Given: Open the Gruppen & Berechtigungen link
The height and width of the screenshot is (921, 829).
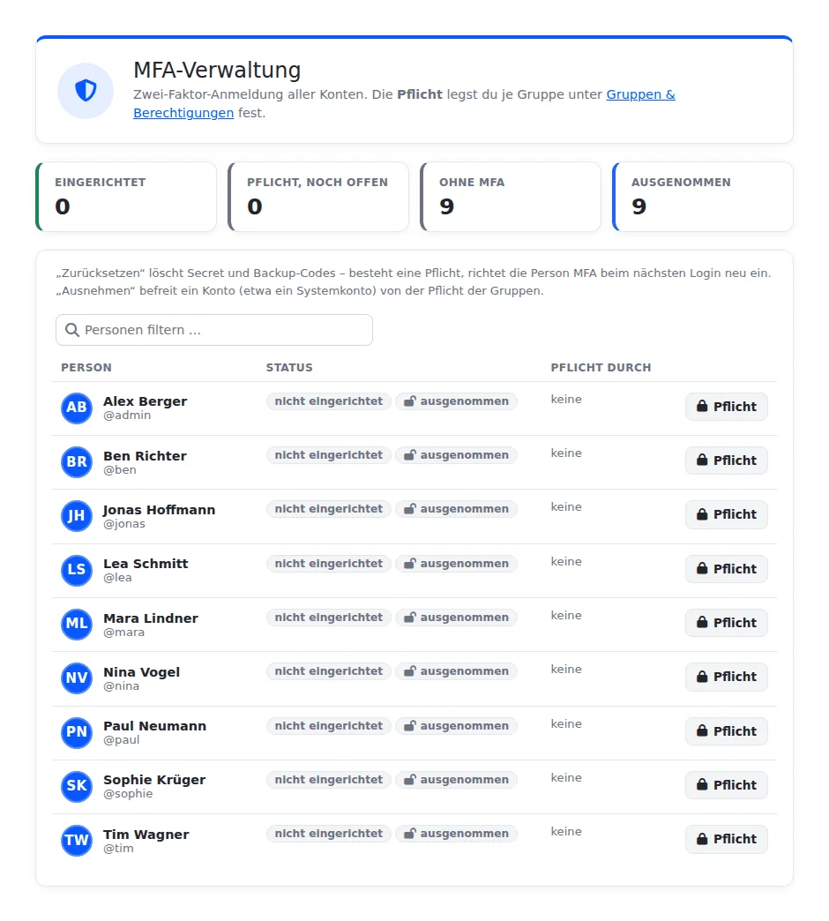Looking at the screenshot, I should pos(640,94).
